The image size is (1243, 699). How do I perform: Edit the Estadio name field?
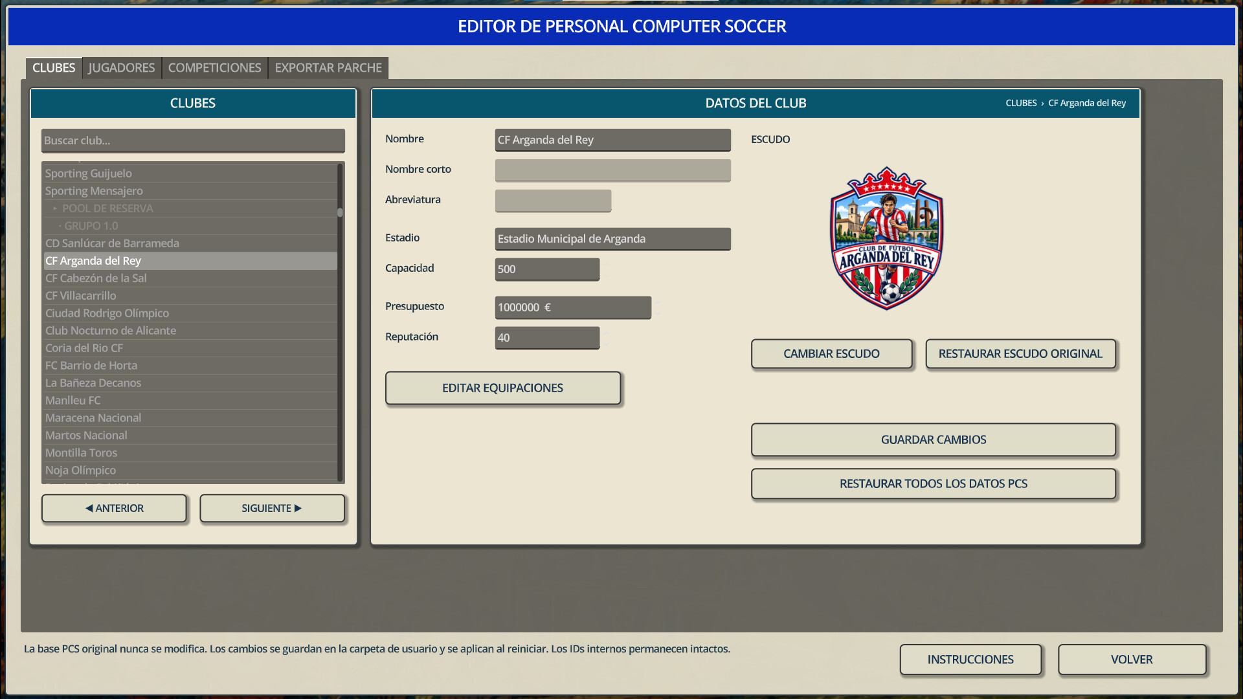[x=612, y=239]
